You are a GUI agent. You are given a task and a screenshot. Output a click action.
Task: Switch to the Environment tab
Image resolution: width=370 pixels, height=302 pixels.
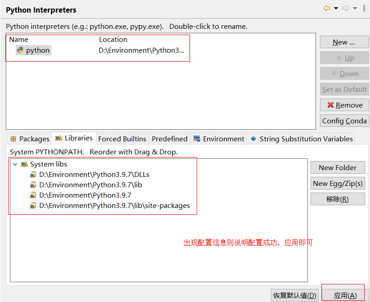[219, 139]
